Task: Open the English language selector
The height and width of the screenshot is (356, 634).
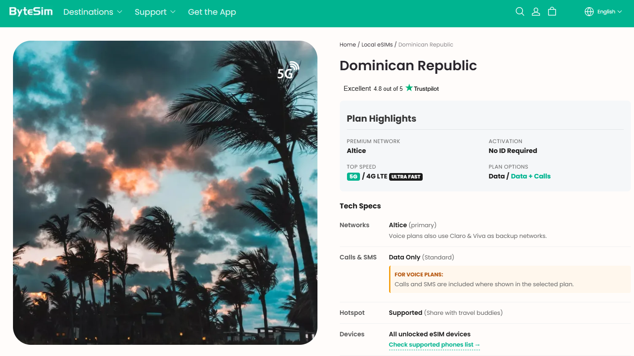Action: [x=609, y=12]
